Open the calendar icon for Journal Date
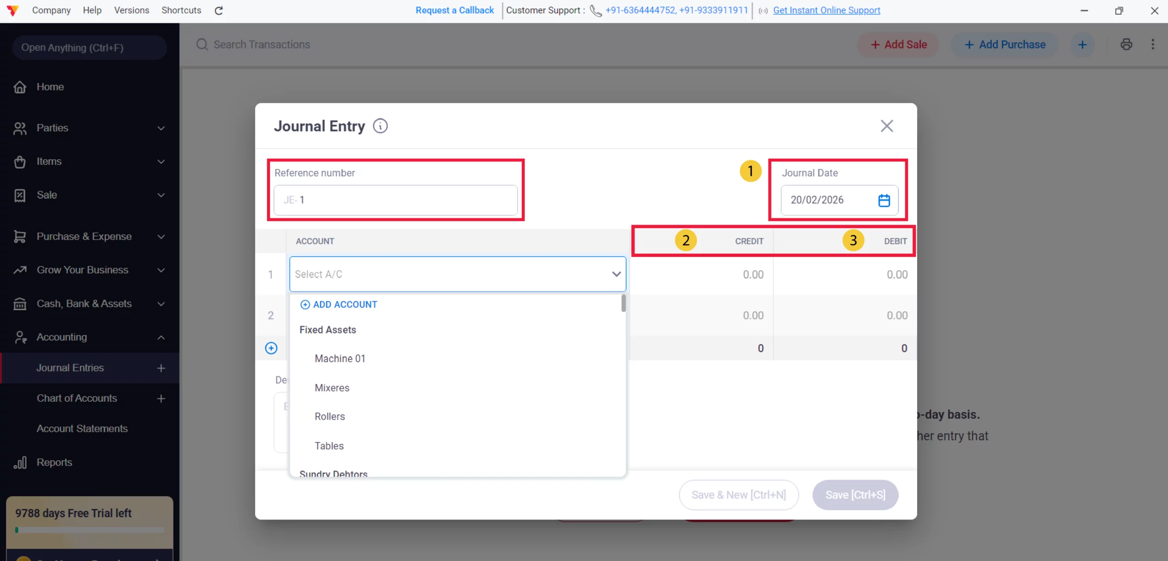Image resolution: width=1168 pixels, height=561 pixels. (884, 200)
